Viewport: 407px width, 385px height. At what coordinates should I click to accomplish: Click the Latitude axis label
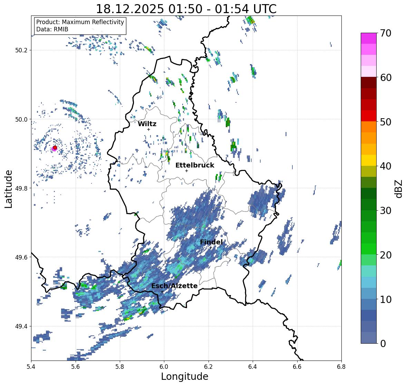coord(8,189)
